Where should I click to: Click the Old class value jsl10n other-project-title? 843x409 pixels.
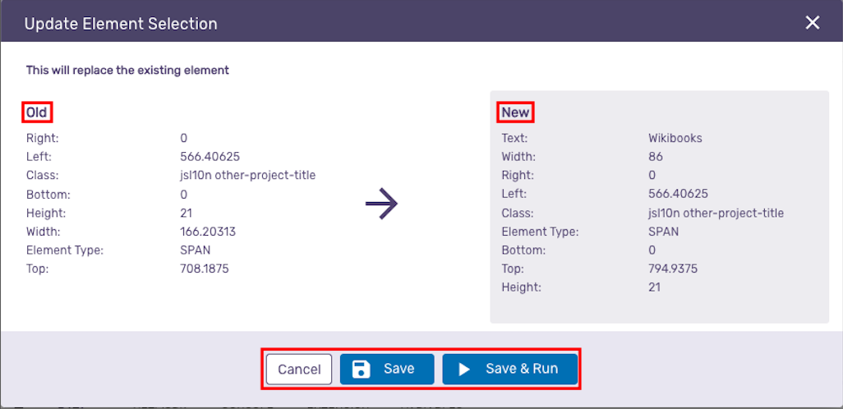coord(248,175)
